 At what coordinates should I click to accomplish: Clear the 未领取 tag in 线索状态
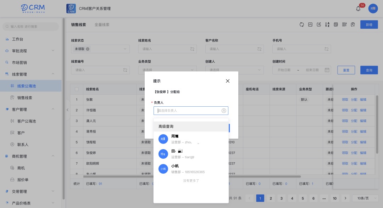click(88, 49)
